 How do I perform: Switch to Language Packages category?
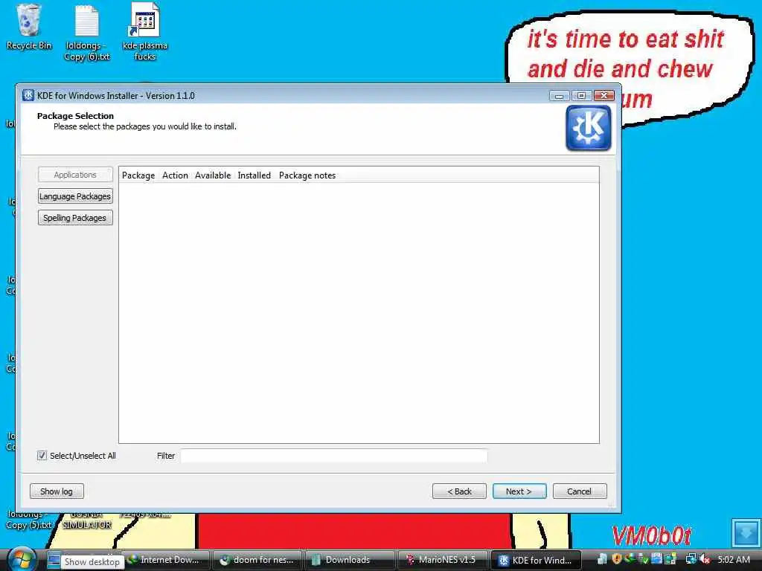75,196
